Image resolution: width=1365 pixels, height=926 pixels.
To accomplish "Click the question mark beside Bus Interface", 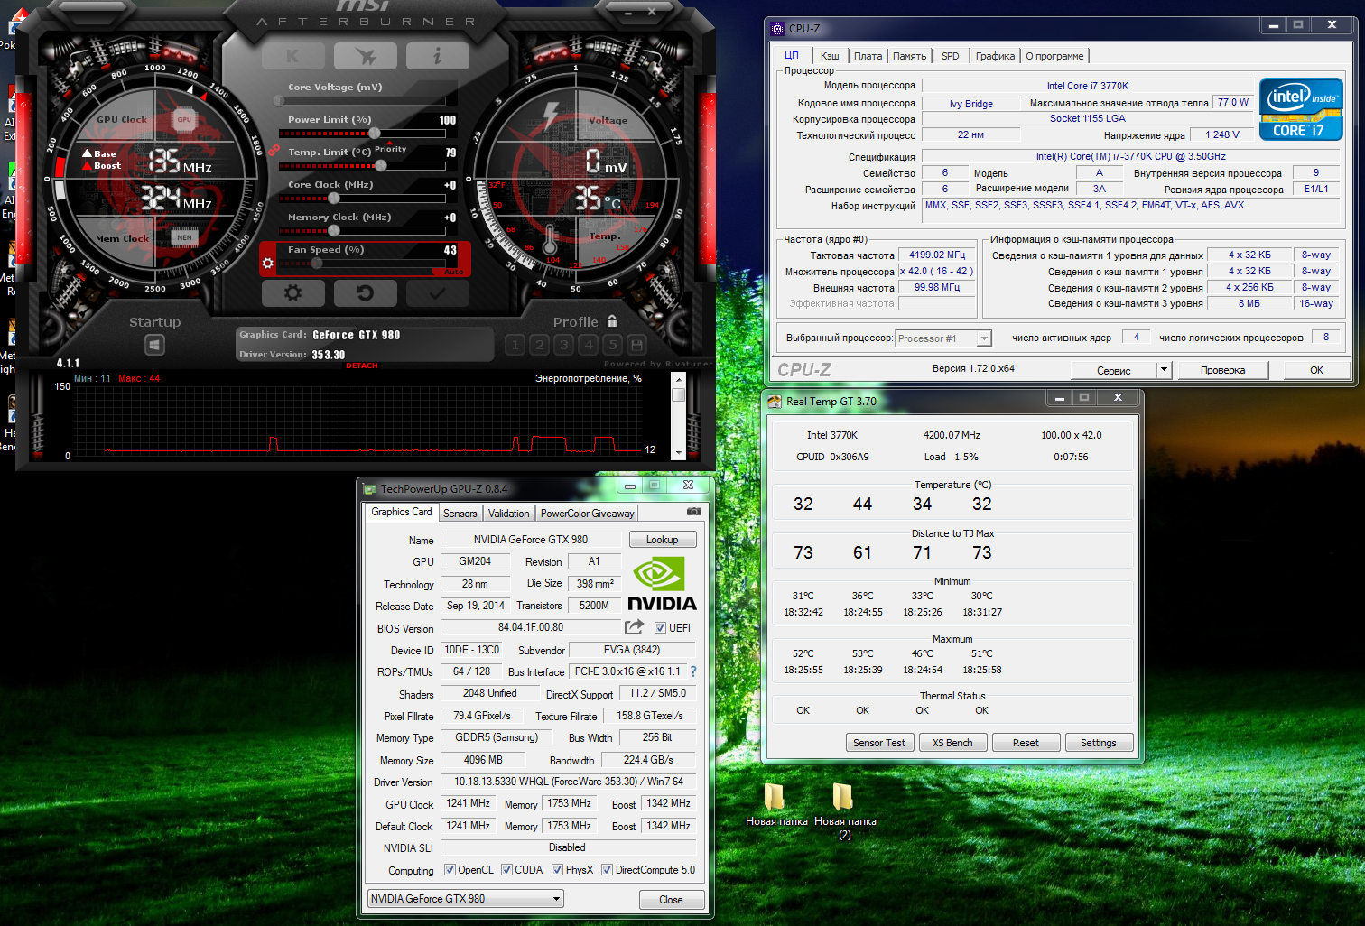I will tap(693, 671).
